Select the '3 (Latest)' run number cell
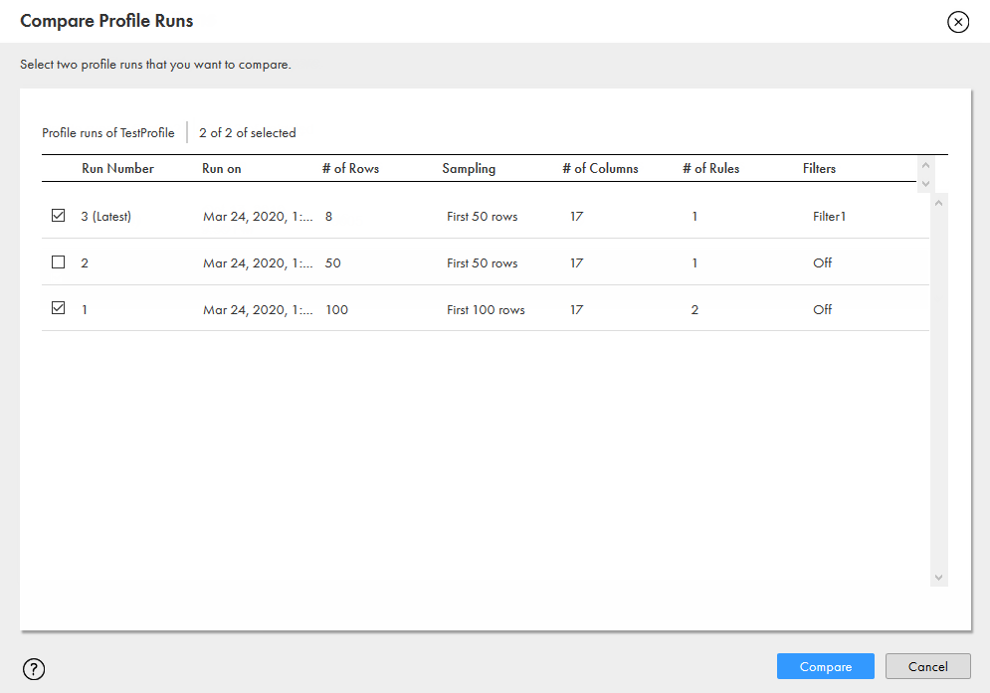The image size is (990, 693). pyautogui.click(x=106, y=217)
